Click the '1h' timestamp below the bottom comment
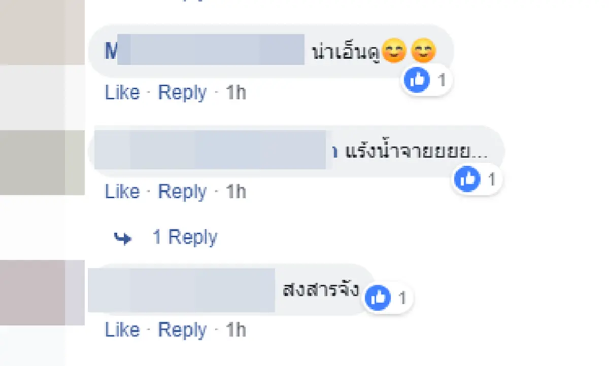 coord(235,330)
